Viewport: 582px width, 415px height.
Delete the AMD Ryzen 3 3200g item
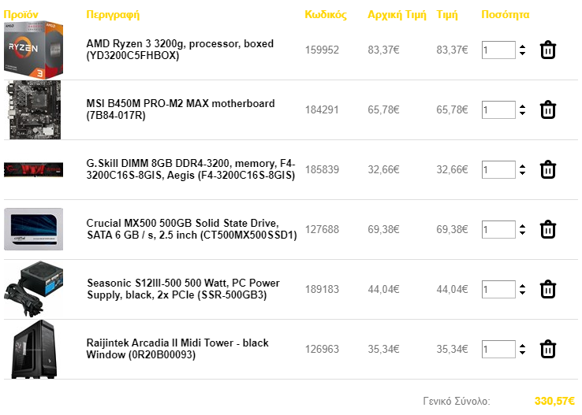(547, 50)
